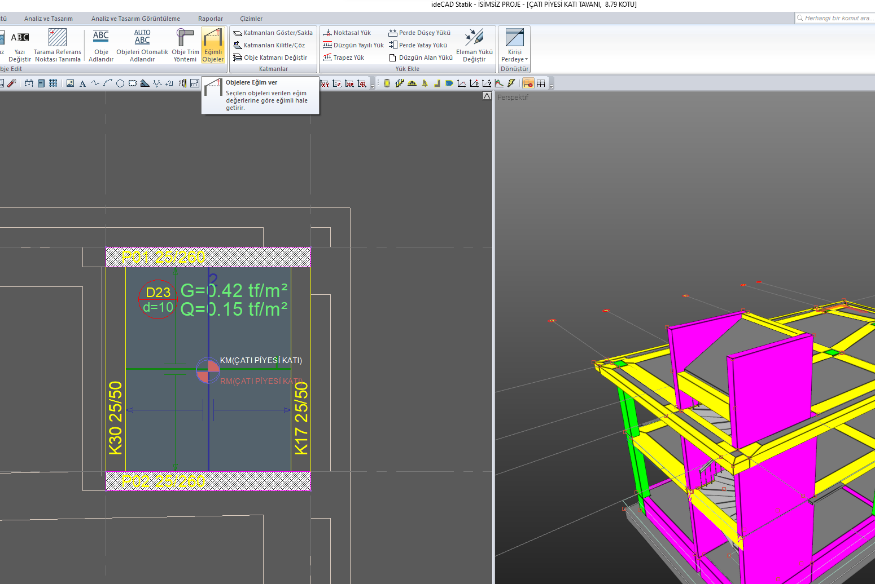
Task: Maximize the plan viewport with the arrow
Action: tap(487, 96)
